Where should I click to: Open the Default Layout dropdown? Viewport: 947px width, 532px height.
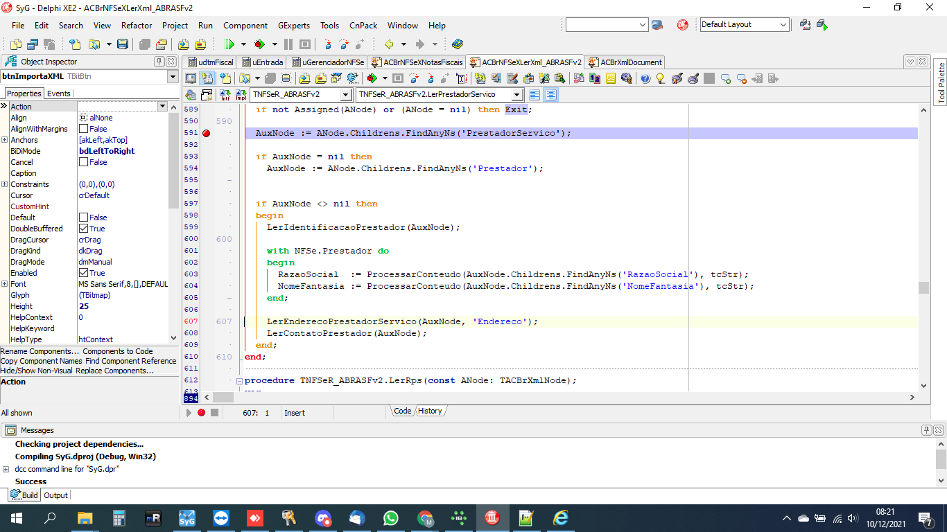745,24
